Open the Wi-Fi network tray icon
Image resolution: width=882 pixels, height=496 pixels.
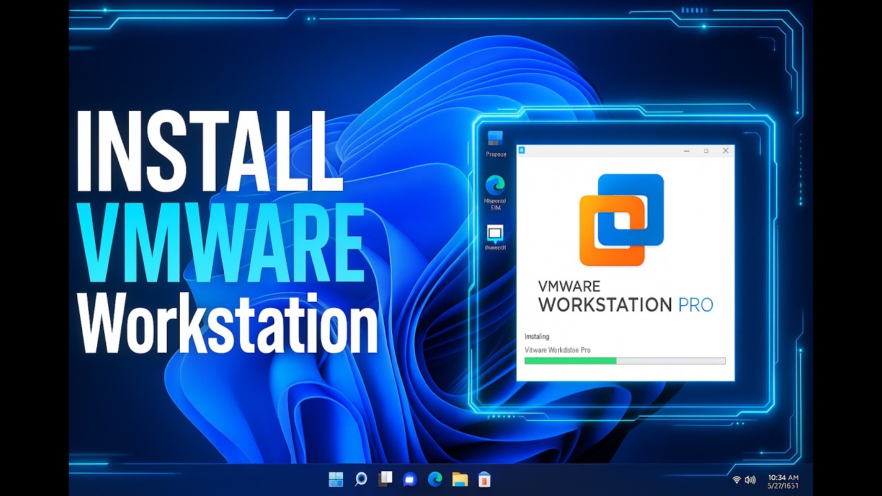(x=737, y=479)
